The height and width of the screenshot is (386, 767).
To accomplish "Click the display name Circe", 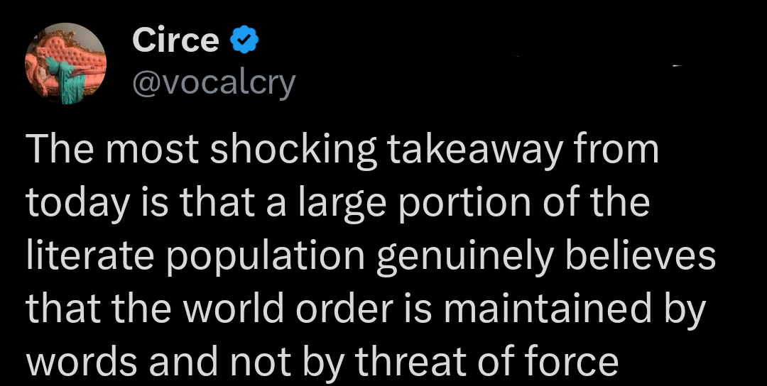I will (x=175, y=41).
